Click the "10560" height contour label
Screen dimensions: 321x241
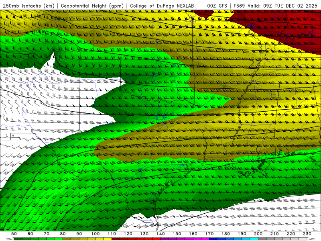click(x=41, y=32)
